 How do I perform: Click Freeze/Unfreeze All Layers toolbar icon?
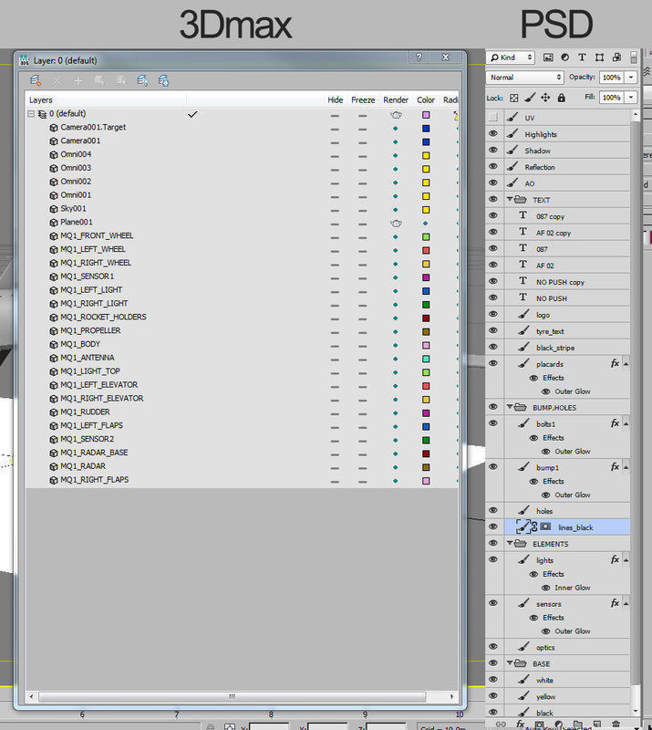click(x=163, y=80)
